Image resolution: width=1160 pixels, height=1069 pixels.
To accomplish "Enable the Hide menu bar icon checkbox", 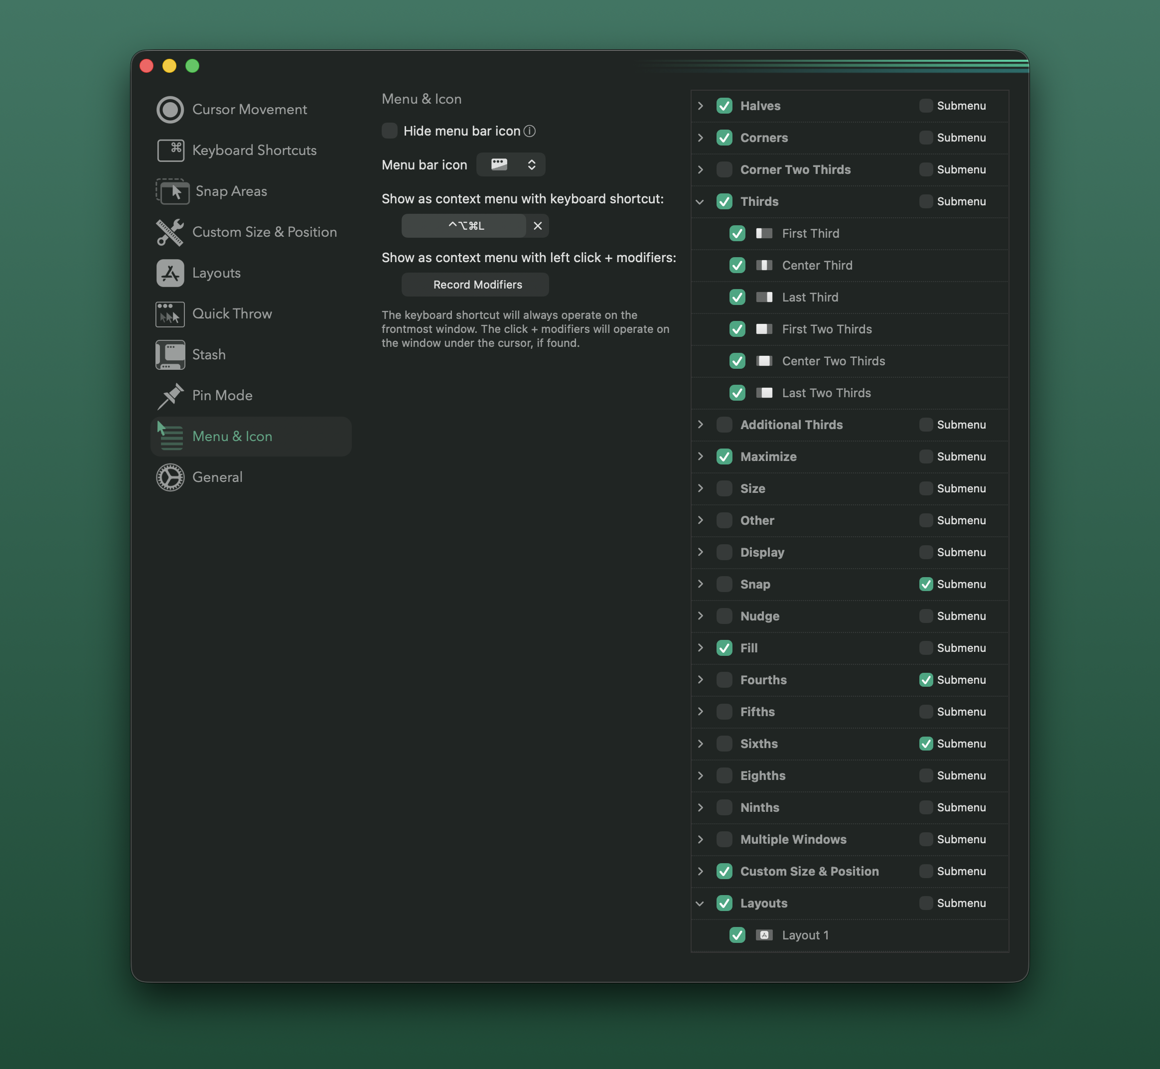I will coord(390,131).
